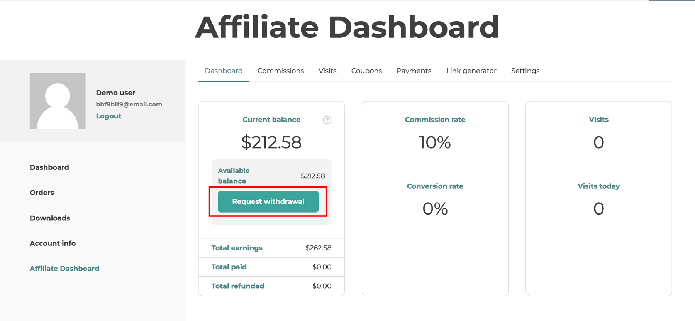The width and height of the screenshot is (695, 321).
Task: Click the Commission rate card
Action: pos(435,135)
